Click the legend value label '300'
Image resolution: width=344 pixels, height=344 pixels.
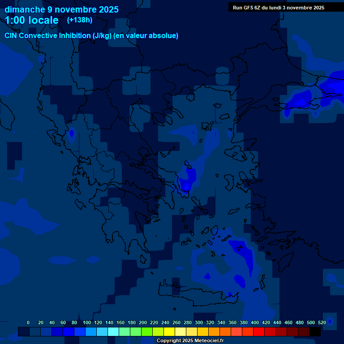pos(198,322)
